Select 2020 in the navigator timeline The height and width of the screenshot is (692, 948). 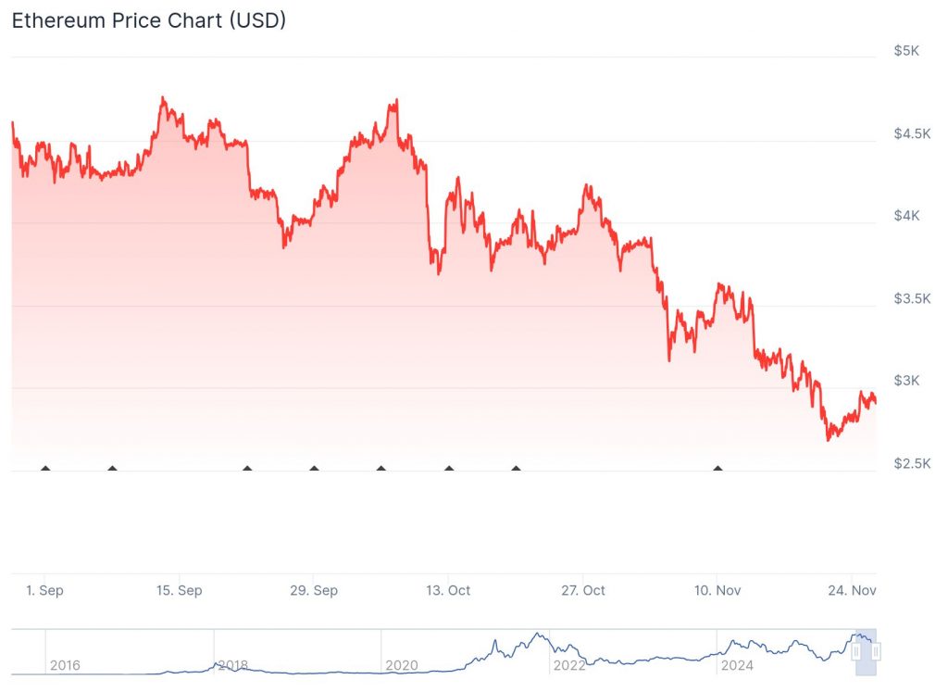point(401,665)
